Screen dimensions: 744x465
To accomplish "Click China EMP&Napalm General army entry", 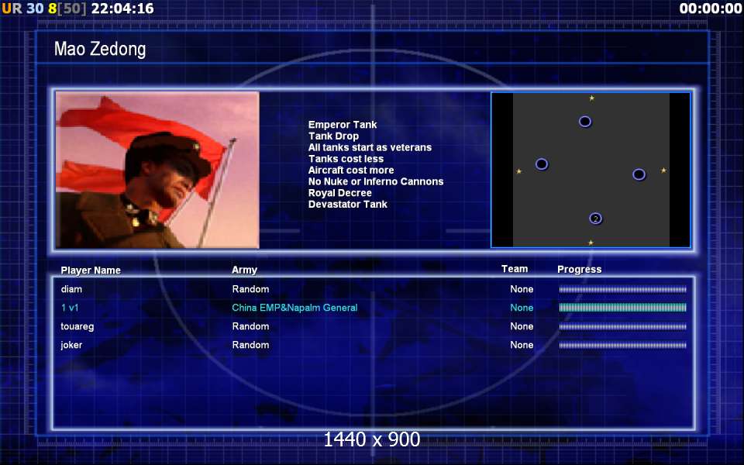I will click(x=294, y=308).
